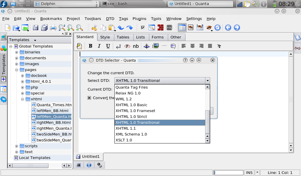Click the Save All icon
Image resolution: width=301 pixels, height=176 pixels.
(x=44, y=28)
